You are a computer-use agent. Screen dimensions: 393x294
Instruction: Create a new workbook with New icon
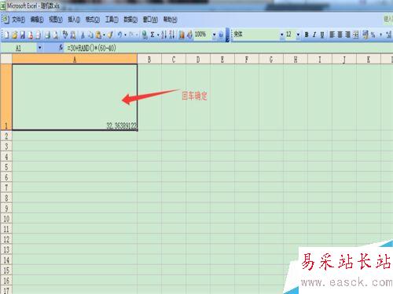(x=6, y=34)
